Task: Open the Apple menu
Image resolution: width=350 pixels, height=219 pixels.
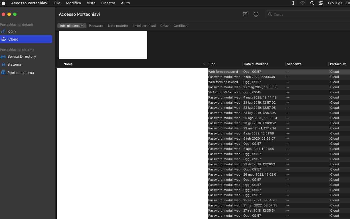Action: click(x=4, y=3)
